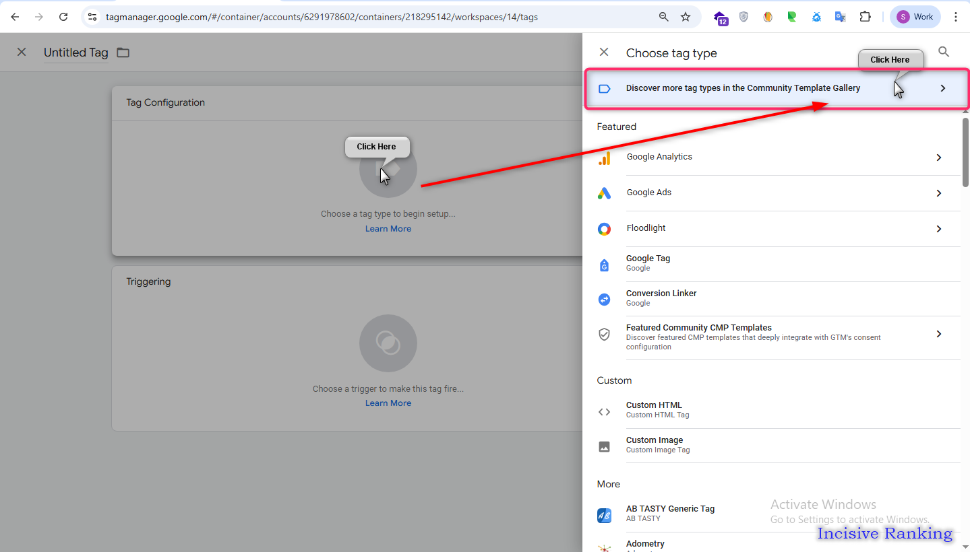Open the Work profile menu
970x552 pixels.
click(x=915, y=17)
